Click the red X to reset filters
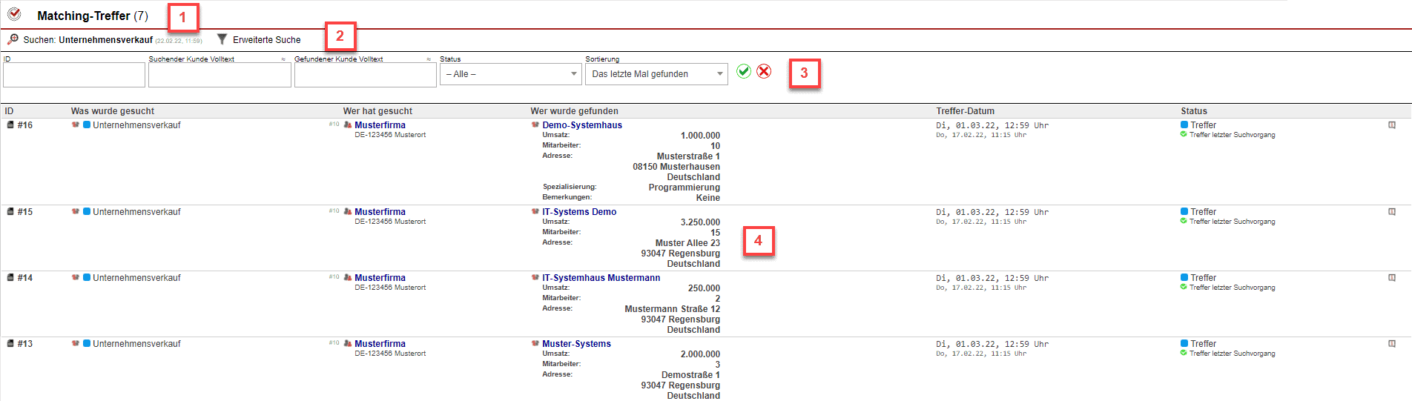The height and width of the screenshot is (401, 1412). coord(764,71)
